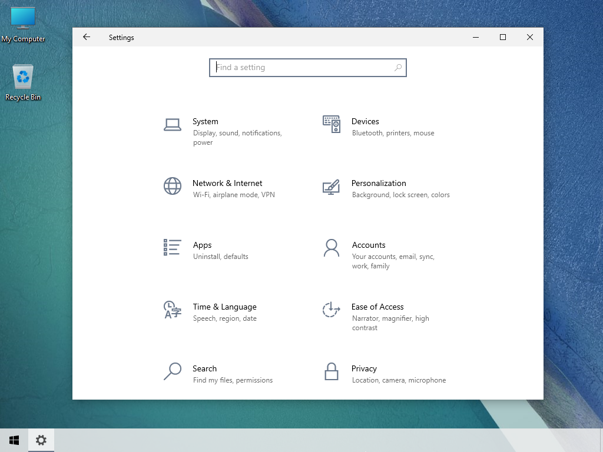Image resolution: width=603 pixels, height=452 pixels.
Task: Select the Network & Internet globe icon
Action: click(172, 186)
